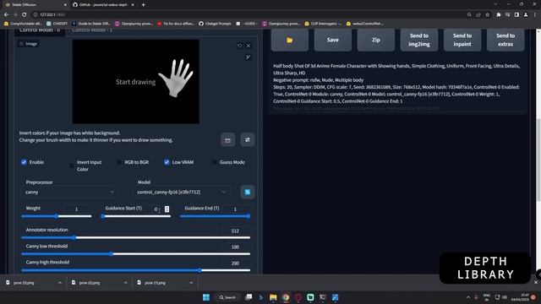Open a new browser tab
This screenshot has width=541, height=304.
pos(143,5)
